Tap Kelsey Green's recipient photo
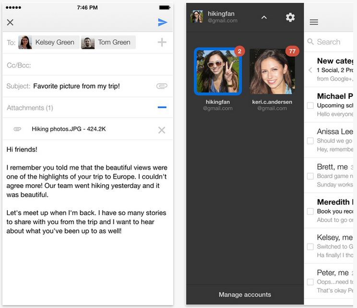This screenshot has width=357, height=308. [x=25, y=42]
